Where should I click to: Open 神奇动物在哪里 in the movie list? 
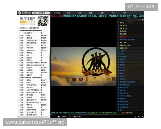(x=31, y=43)
